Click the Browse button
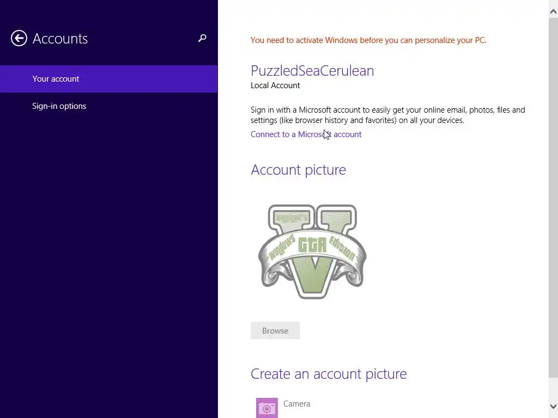This screenshot has height=418, width=558. pos(275,330)
